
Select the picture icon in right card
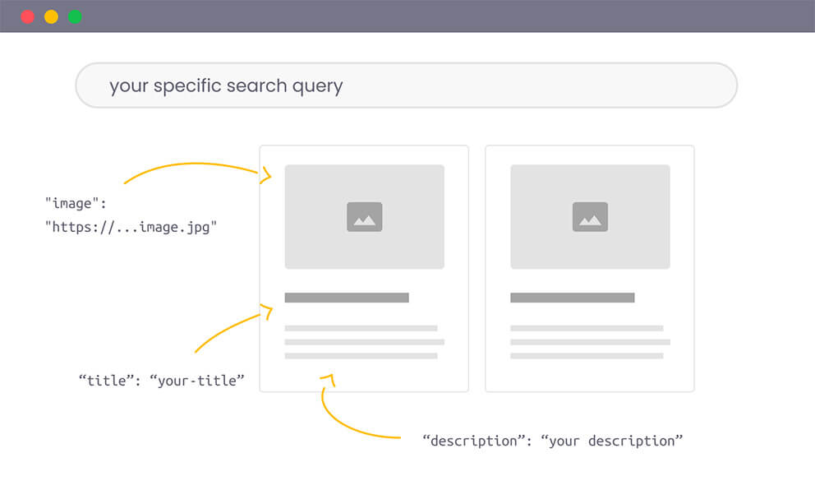590,217
